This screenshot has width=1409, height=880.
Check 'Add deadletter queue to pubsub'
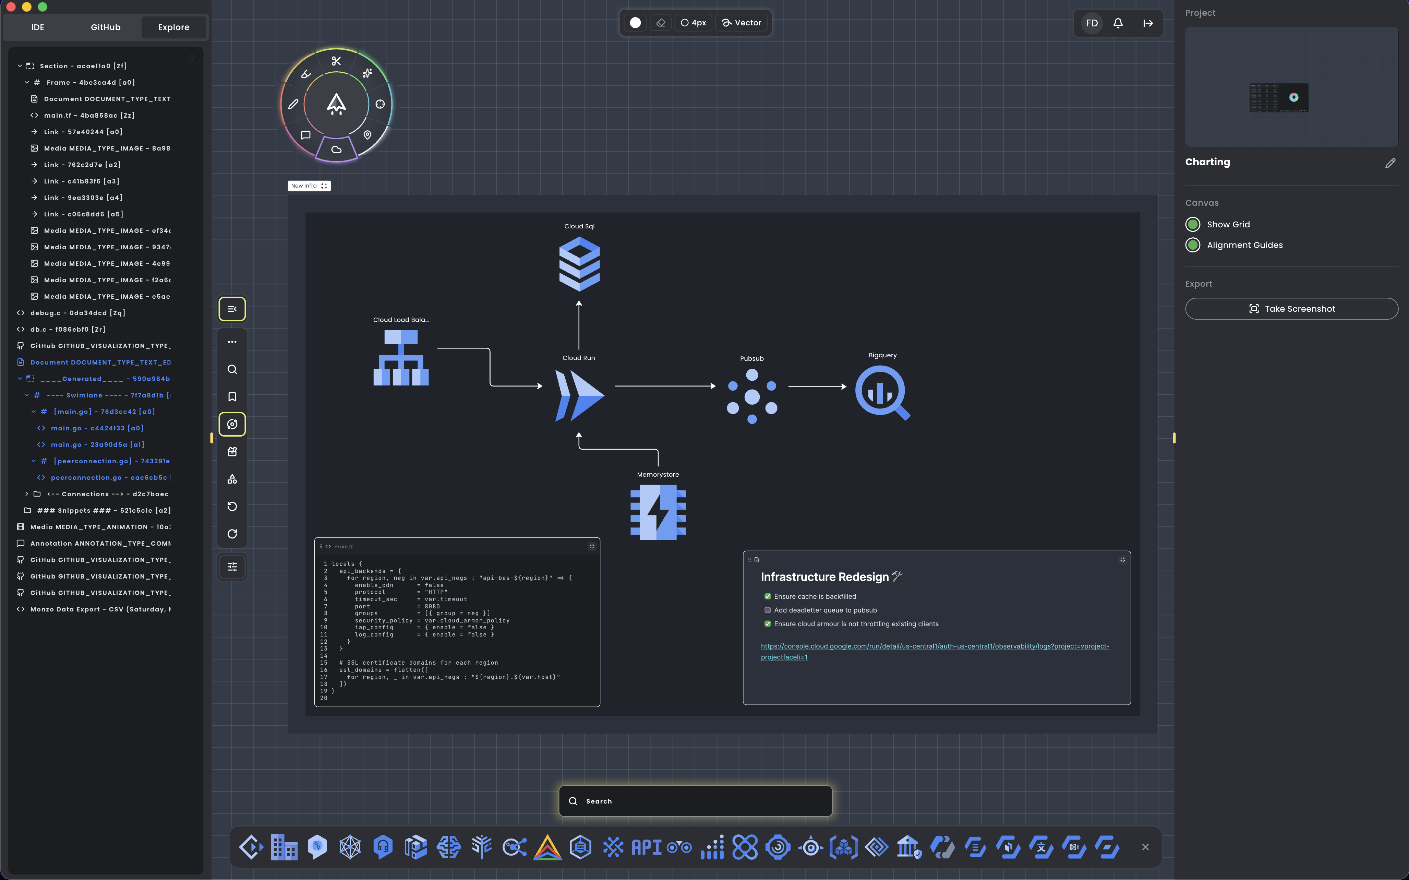[x=767, y=610]
